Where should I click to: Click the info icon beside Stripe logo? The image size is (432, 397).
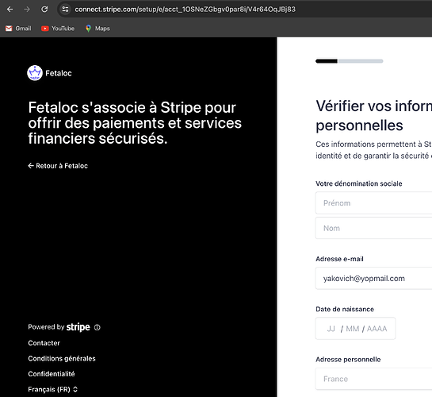click(97, 327)
